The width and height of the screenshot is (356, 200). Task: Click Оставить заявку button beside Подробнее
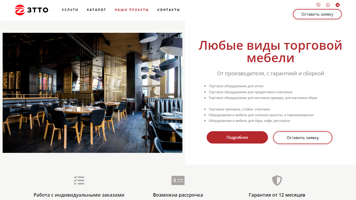(303, 137)
